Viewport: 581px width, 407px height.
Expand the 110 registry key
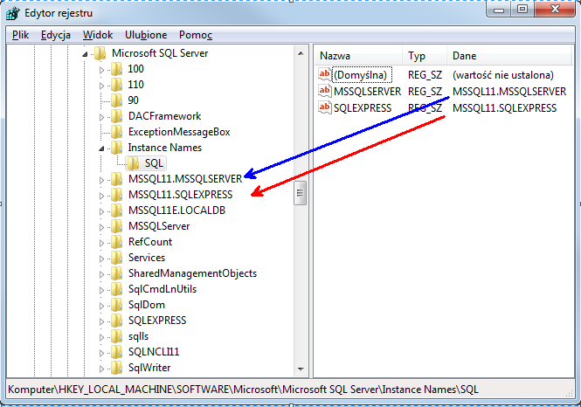point(101,86)
